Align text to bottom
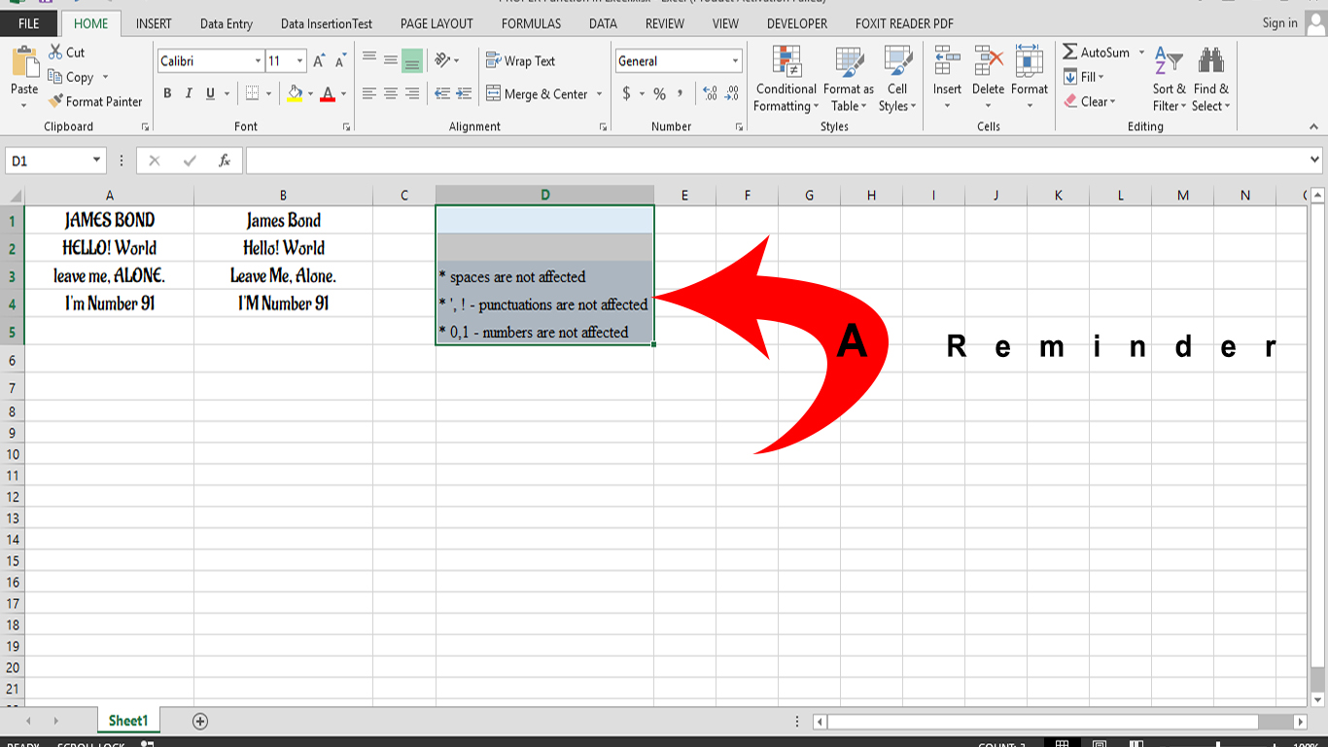The width and height of the screenshot is (1328, 747). click(x=412, y=60)
